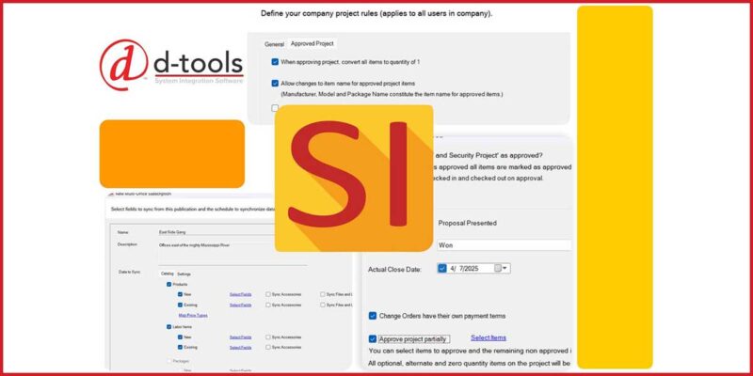The height and width of the screenshot is (376, 753).
Task: Uncheck Existing under Labor Items
Action: pos(180,347)
